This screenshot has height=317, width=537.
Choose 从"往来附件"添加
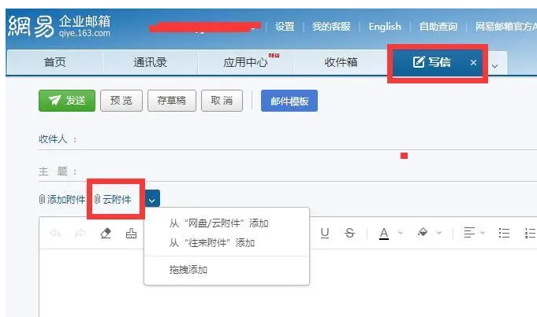[211, 243]
